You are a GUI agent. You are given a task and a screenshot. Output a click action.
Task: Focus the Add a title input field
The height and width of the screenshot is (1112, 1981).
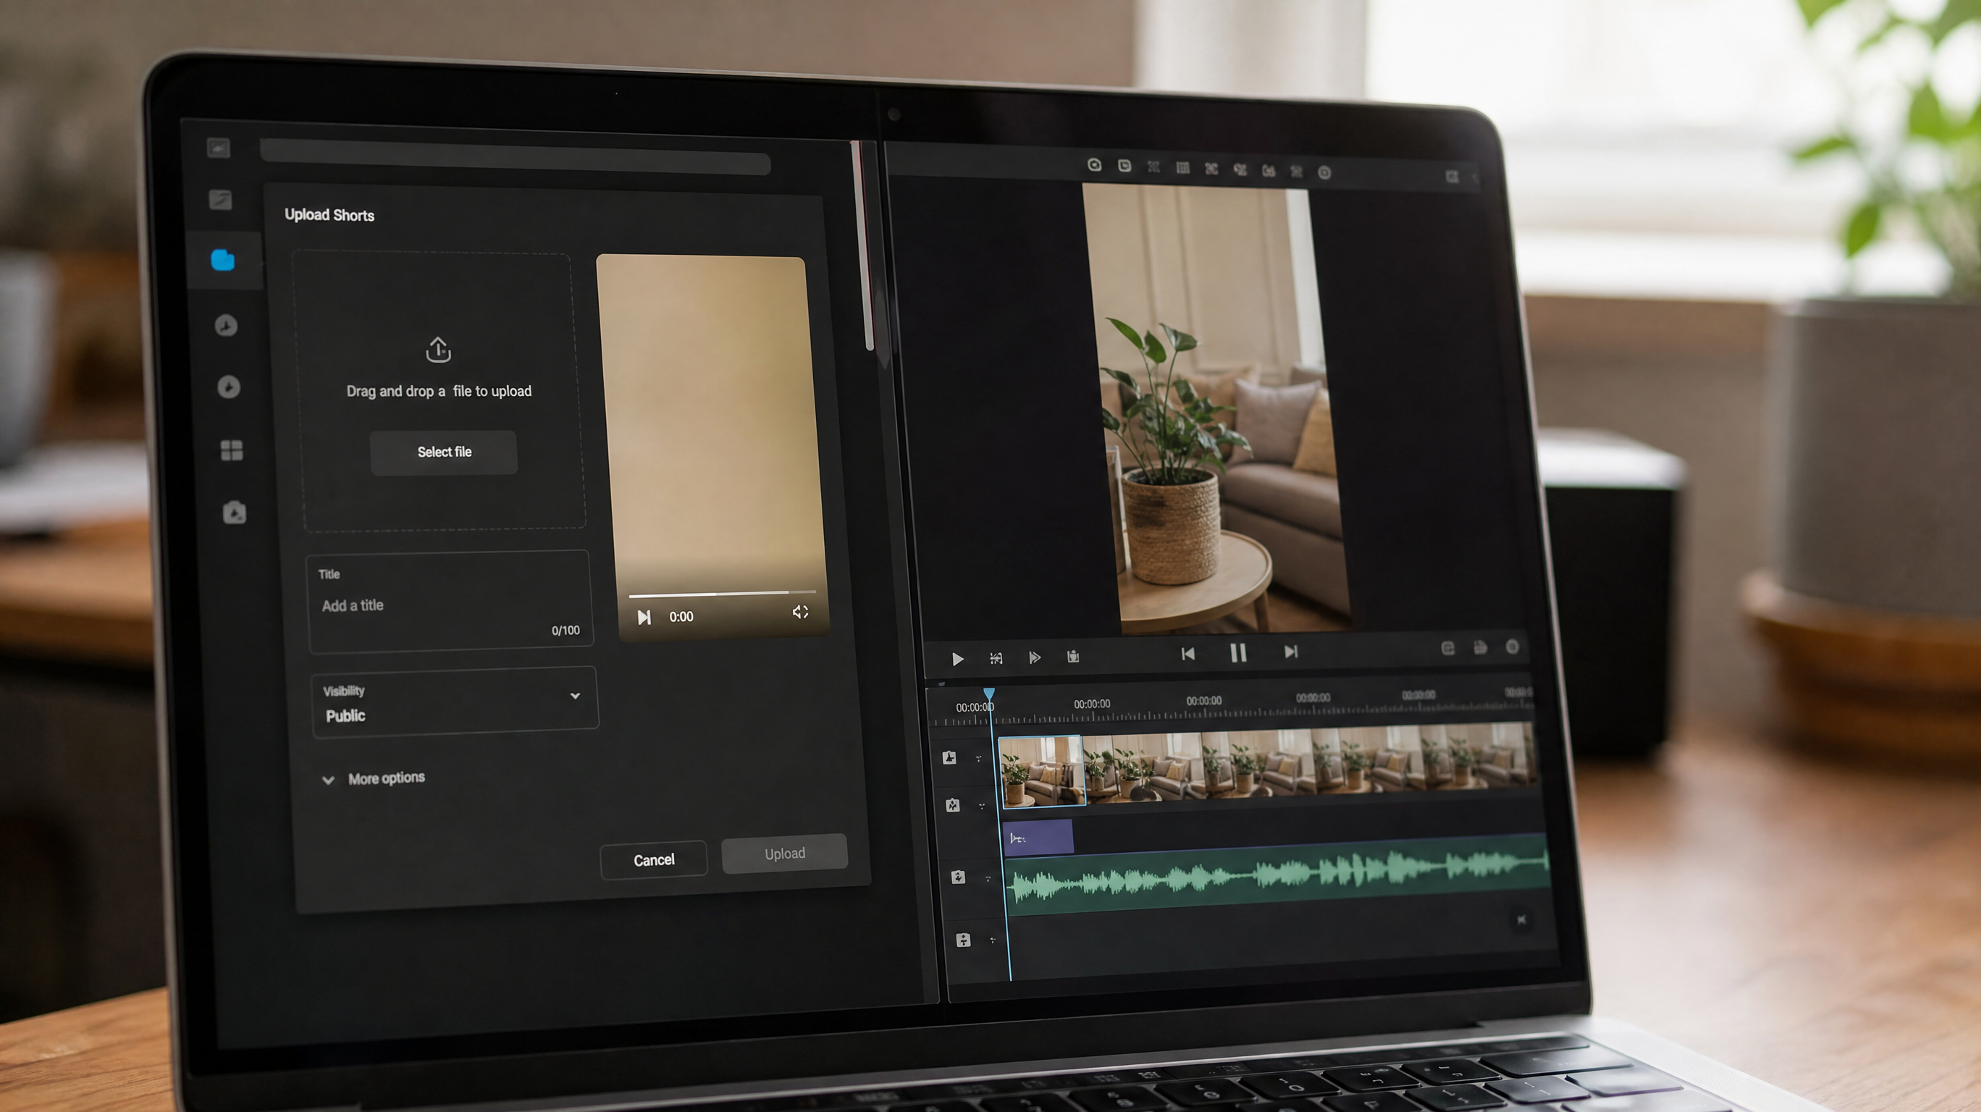click(x=450, y=602)
